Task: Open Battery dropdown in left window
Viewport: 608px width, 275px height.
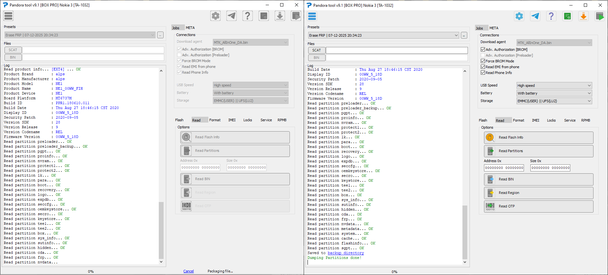Action: (x=251, y=93)
